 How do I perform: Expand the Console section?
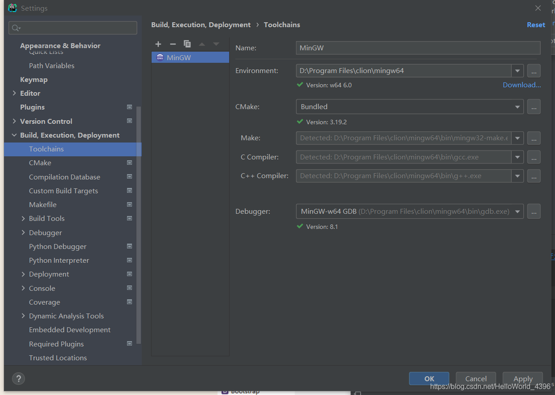point(23,288)
